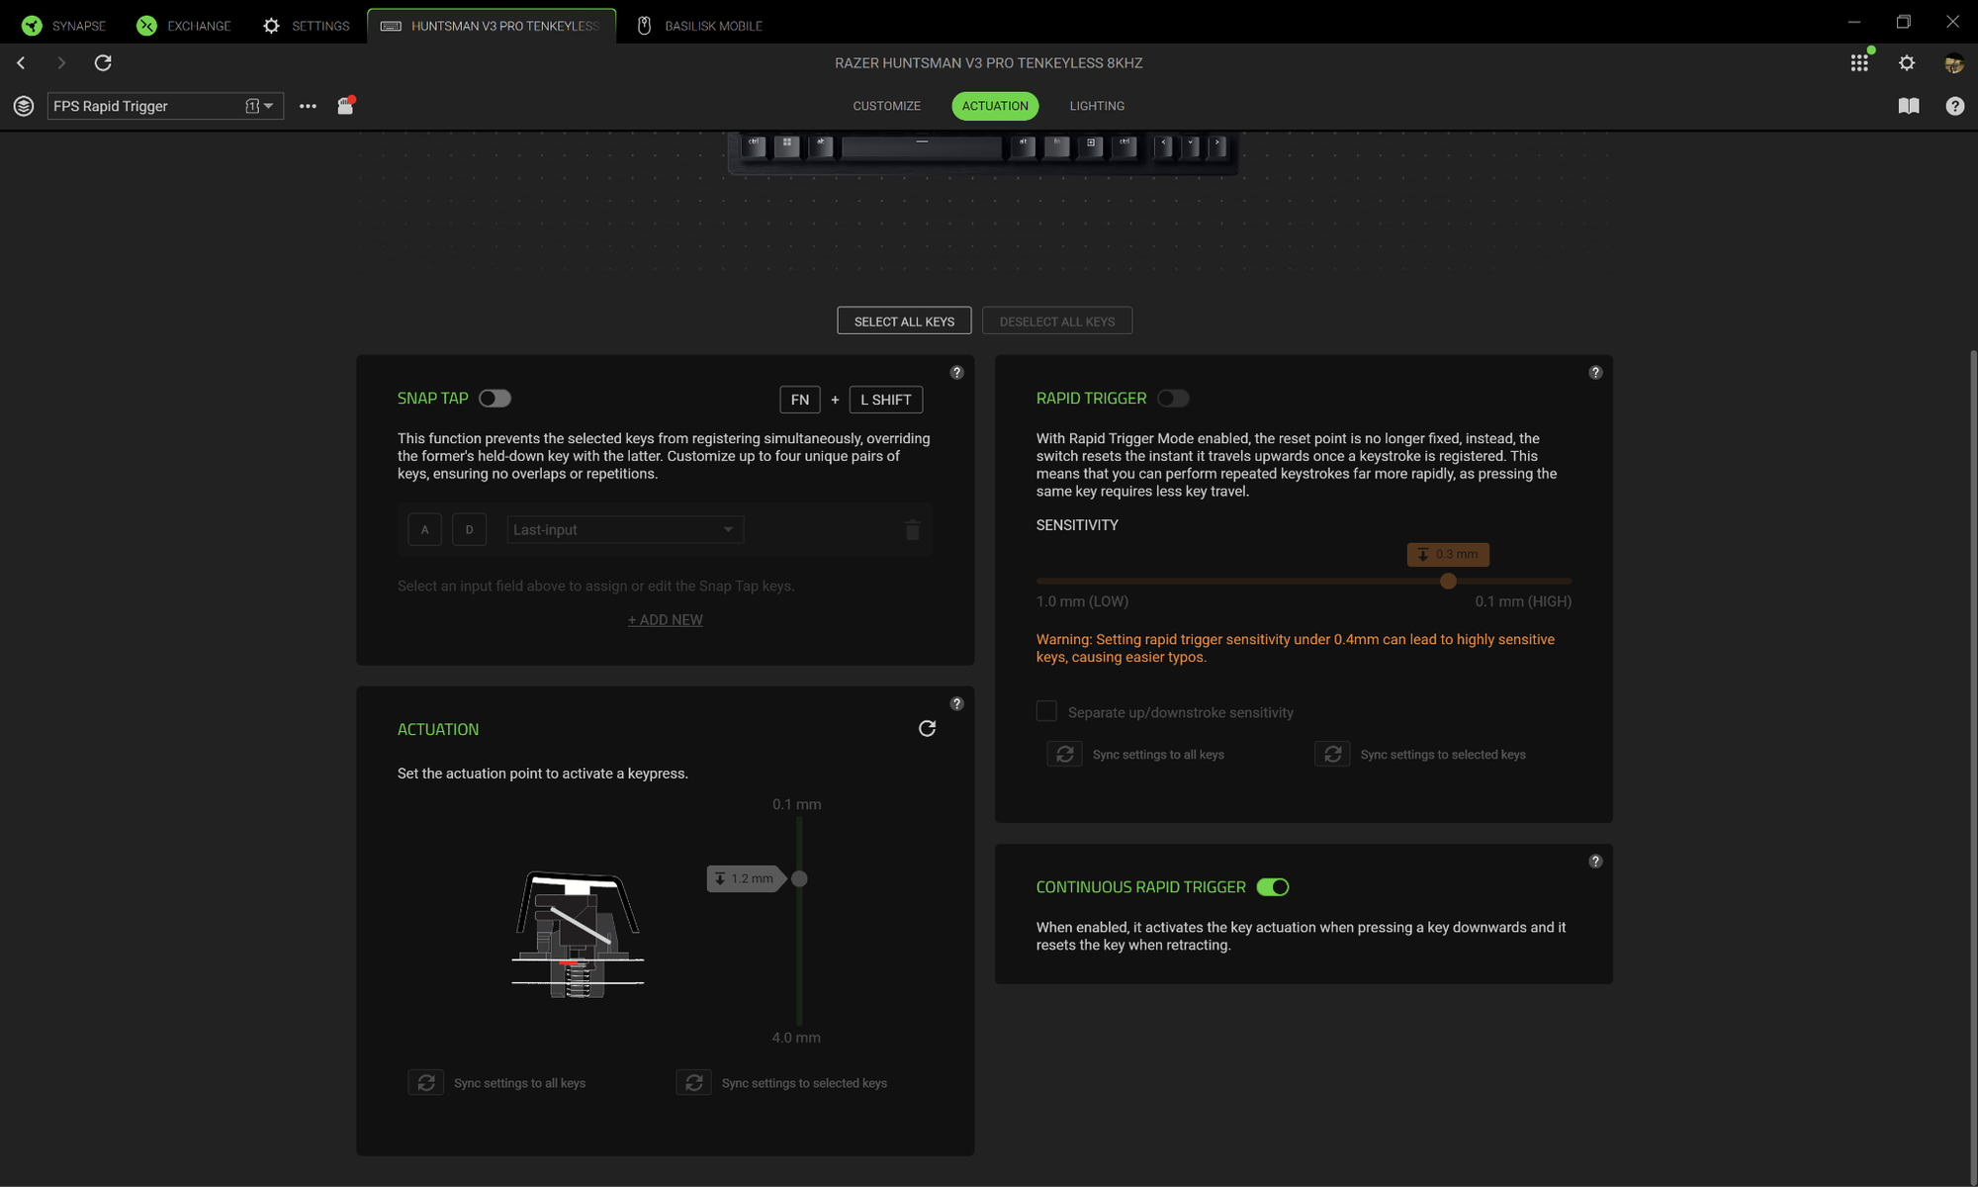Viewport: 1978px width, 1187px height.
Task: Switch to the Lighting tab
Action: point(1096,106)
